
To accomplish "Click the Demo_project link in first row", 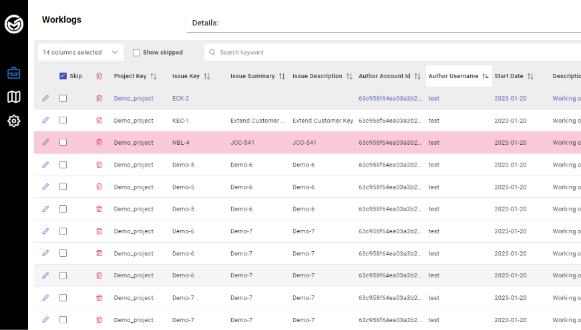I will [134, 99].
